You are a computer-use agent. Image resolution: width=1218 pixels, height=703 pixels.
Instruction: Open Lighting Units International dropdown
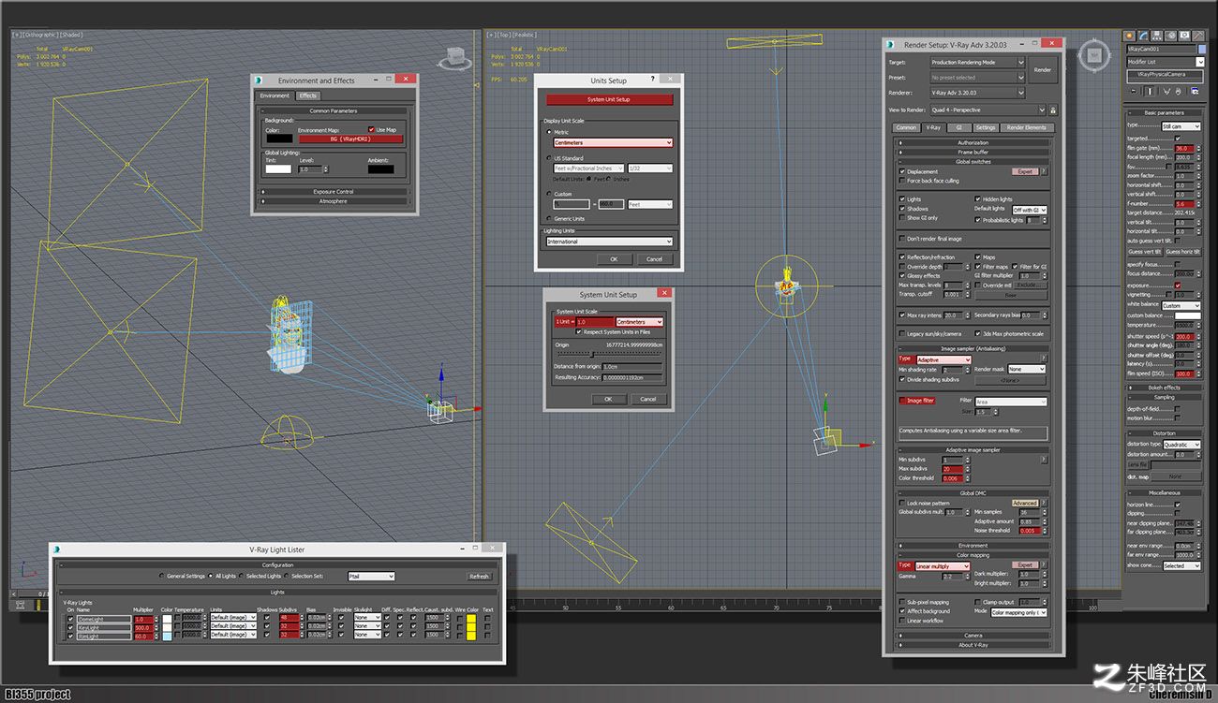coord(610,242)
